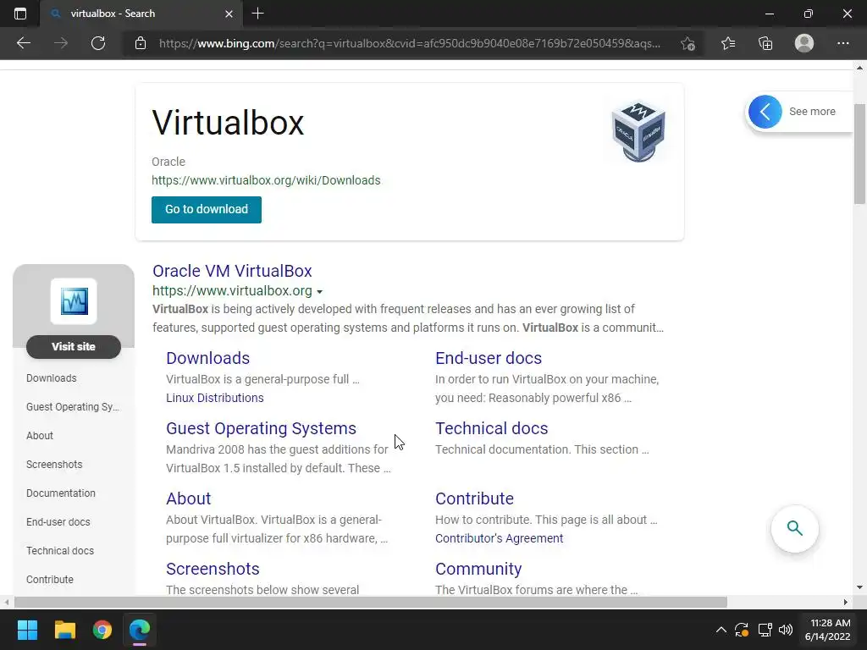Close the virtualbox - Search tab

pyautogui.click(x=229, y=14)
